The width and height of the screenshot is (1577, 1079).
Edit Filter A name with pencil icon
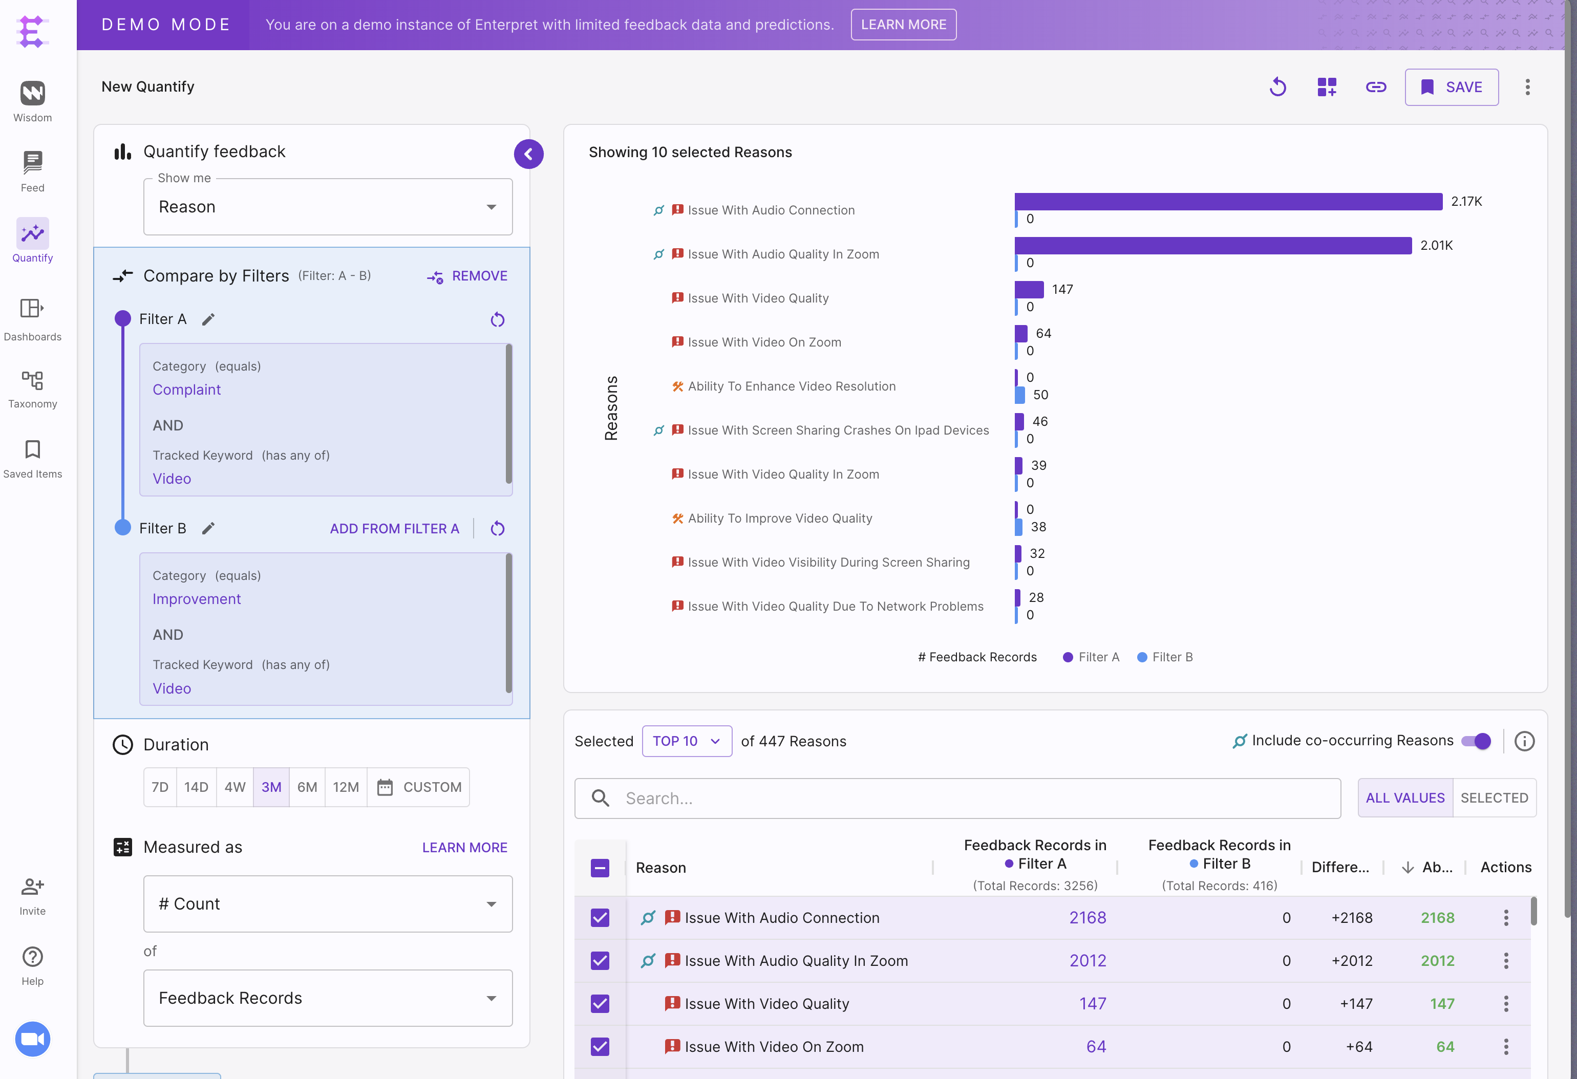[x=208, y=319]
